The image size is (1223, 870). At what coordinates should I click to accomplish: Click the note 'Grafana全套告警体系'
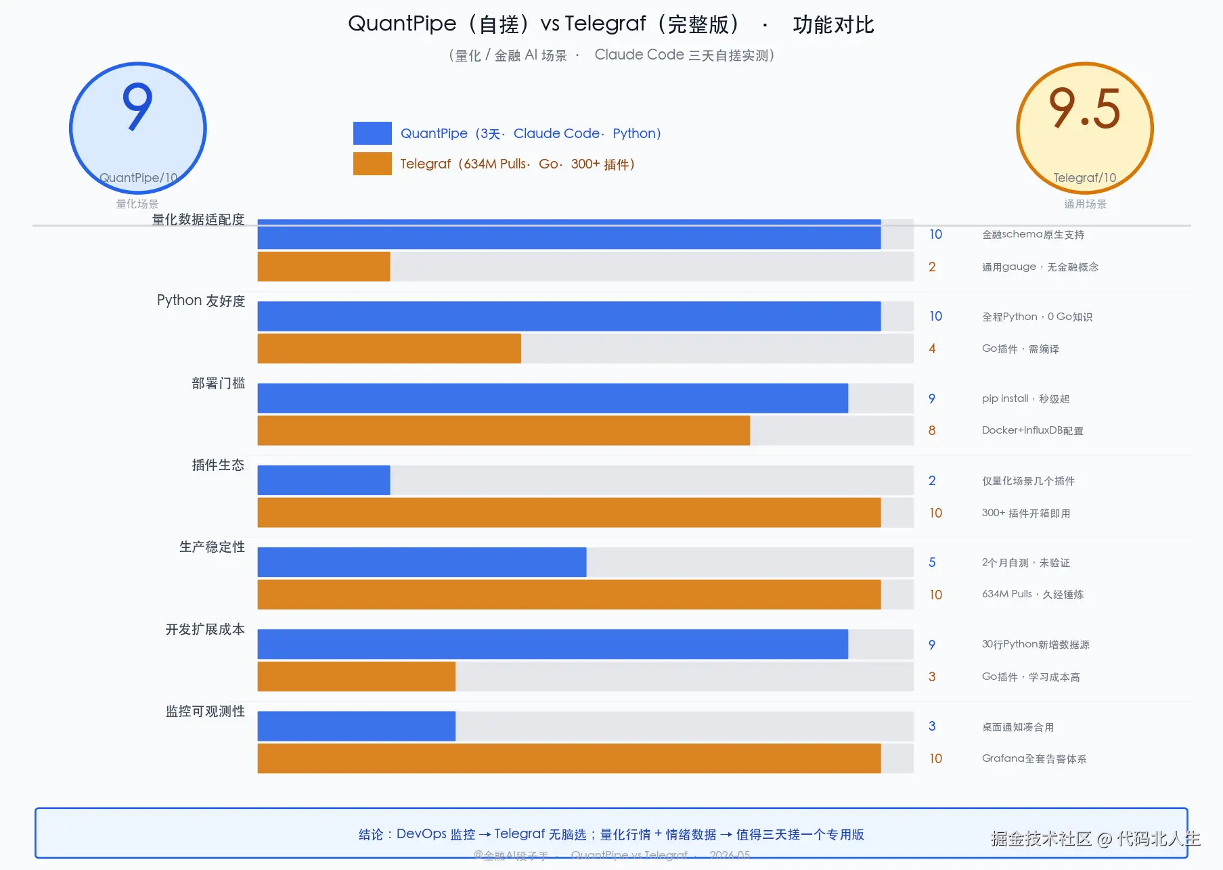coord(1034,758)
